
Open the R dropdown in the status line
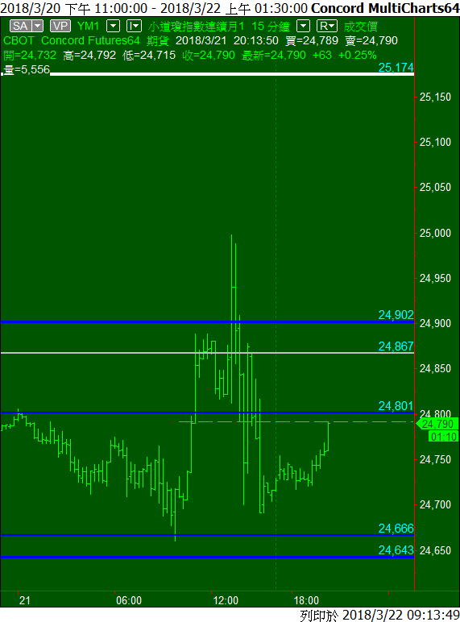click(x=327, y=26)
